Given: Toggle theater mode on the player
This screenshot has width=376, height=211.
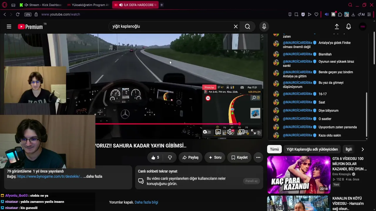Looking at the screenshot, I should pos(241,132).
